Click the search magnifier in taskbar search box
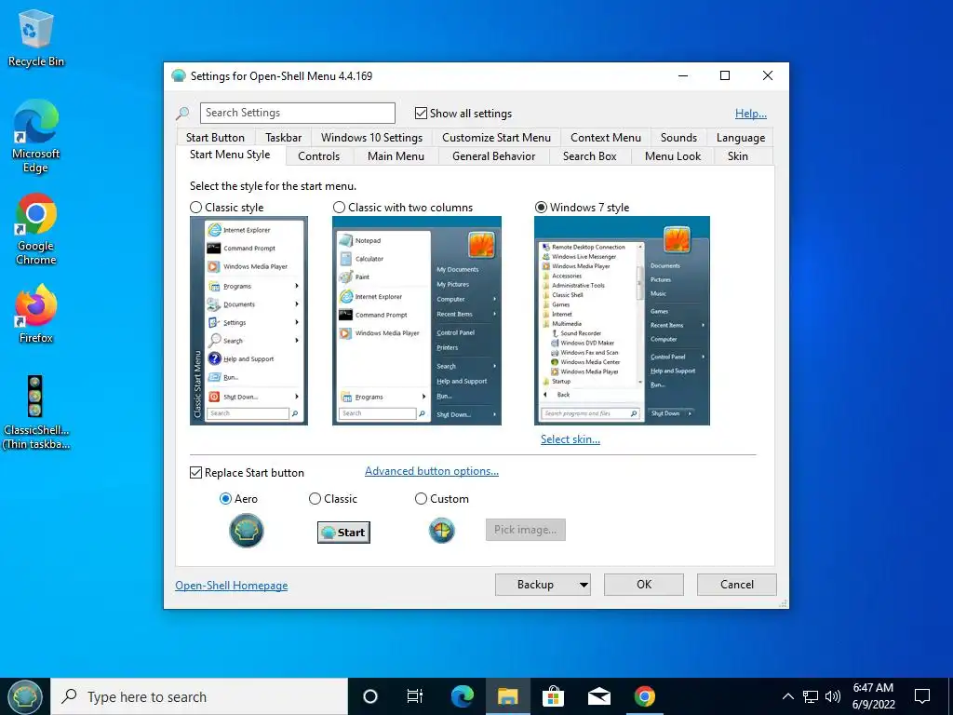 pyautogui.click(x=69, y=696)
